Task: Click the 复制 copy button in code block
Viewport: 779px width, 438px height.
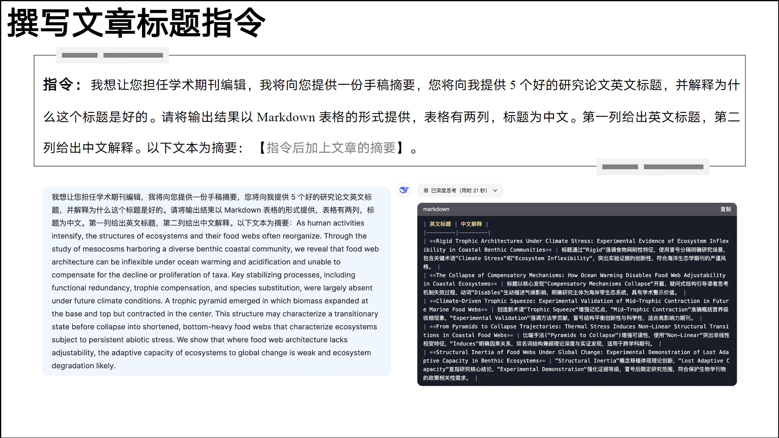Action: [x=725, y=209]
